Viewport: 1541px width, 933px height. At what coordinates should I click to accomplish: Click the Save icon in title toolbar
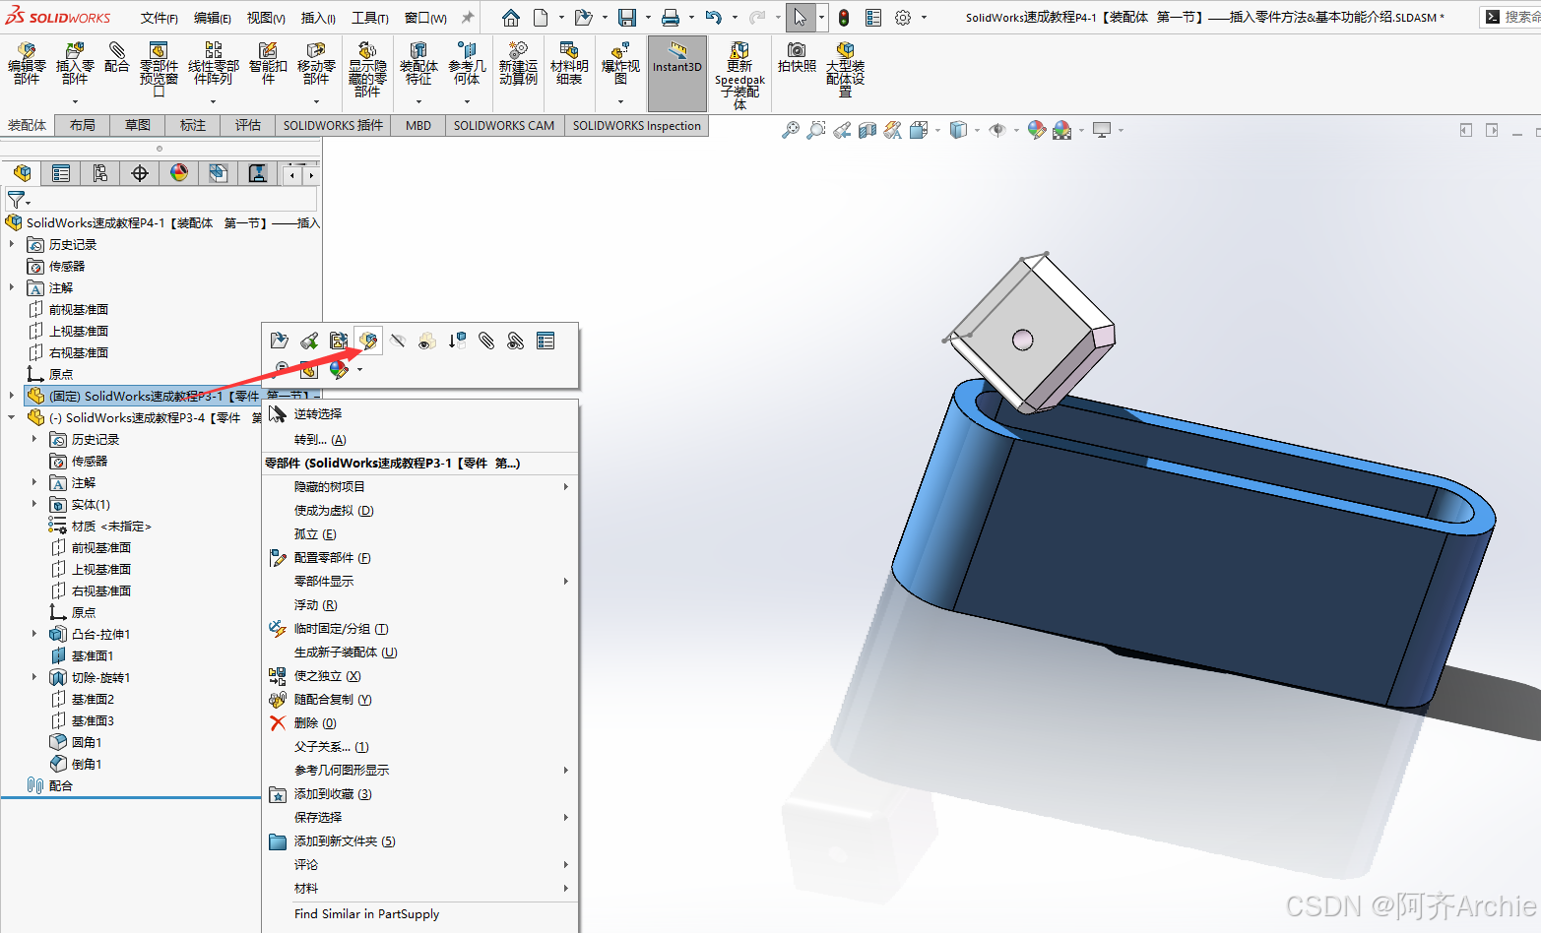click(627, 18)
